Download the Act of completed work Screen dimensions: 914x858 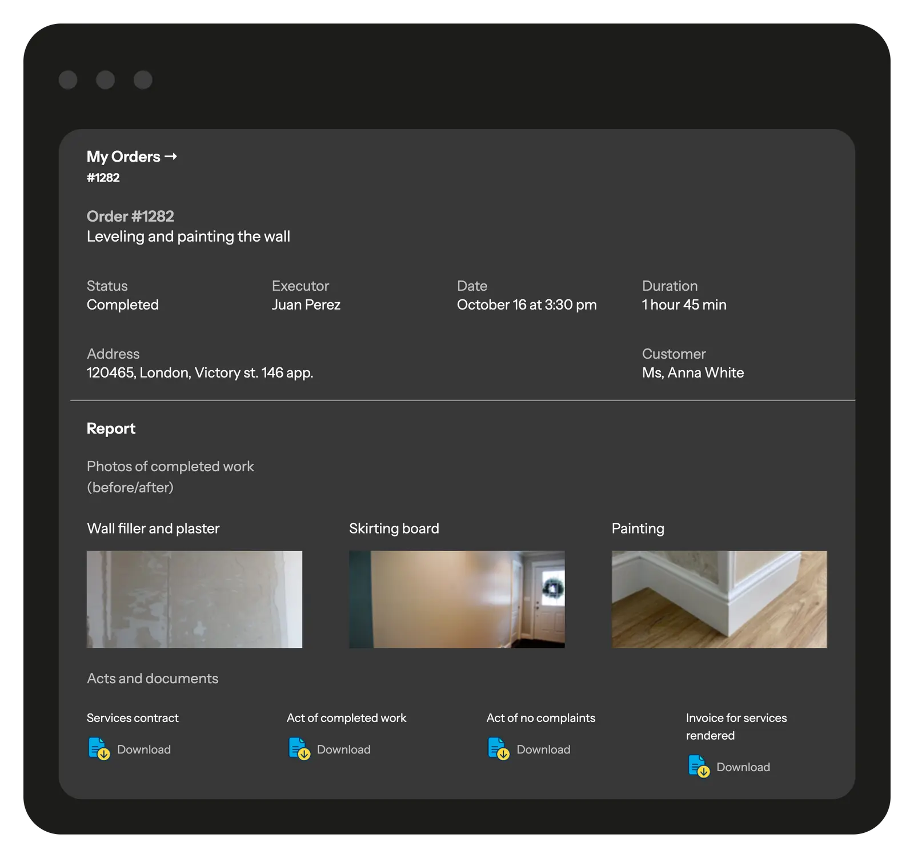(x=343, y=749)
